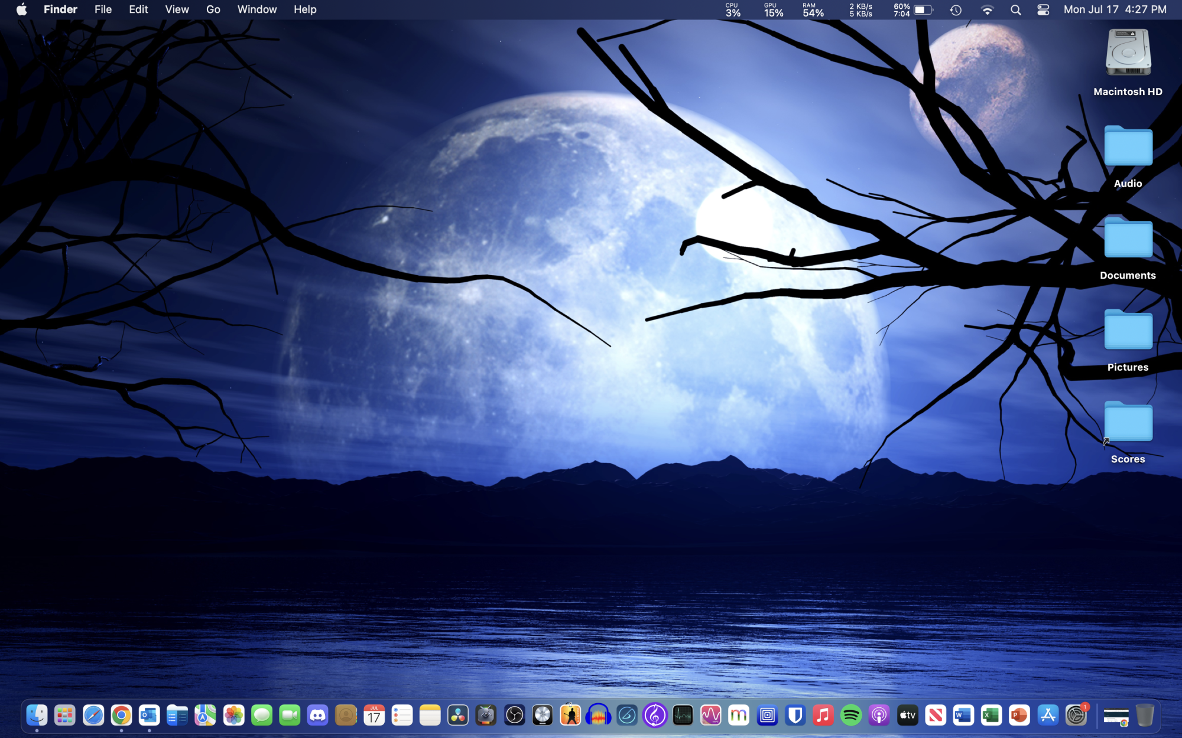
Task: Select the Scores folder on desktop
Action: (1128, 423)
